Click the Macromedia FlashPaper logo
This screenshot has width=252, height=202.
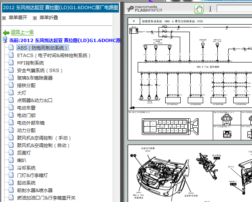click(145, 9)
